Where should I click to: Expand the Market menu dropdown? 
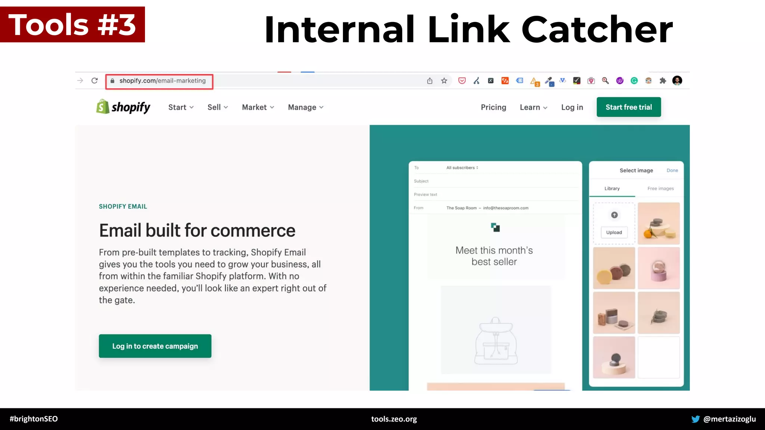point(258,107)
